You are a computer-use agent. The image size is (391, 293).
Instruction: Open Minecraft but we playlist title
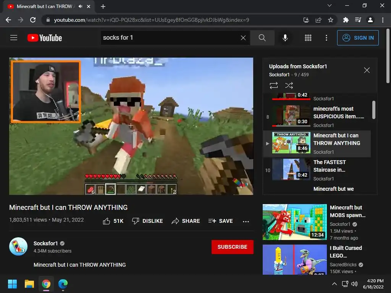click(x=333, y=189)
